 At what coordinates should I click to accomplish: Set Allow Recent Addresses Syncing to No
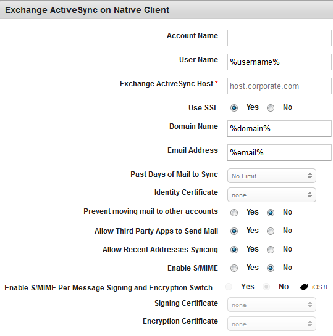pos(271,250)
